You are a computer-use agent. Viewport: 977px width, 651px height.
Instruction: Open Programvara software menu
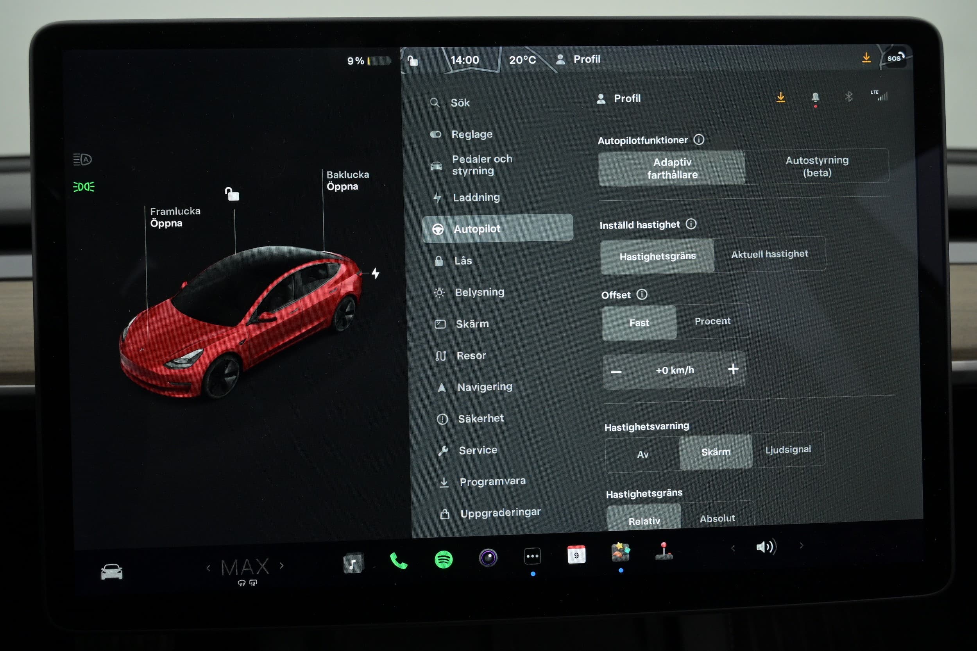482,482
